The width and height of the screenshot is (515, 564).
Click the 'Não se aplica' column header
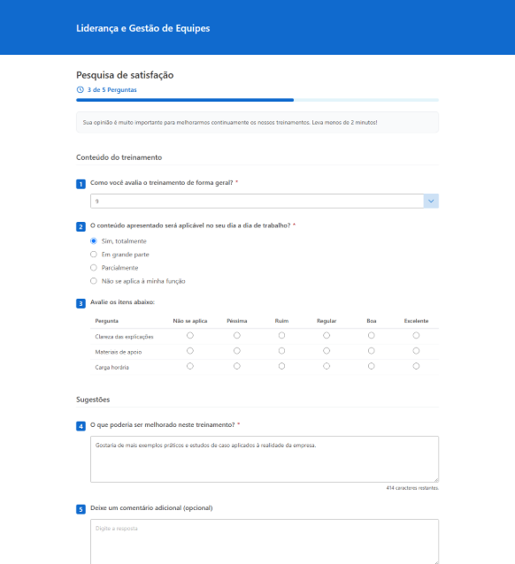click(x=190, y=321)
